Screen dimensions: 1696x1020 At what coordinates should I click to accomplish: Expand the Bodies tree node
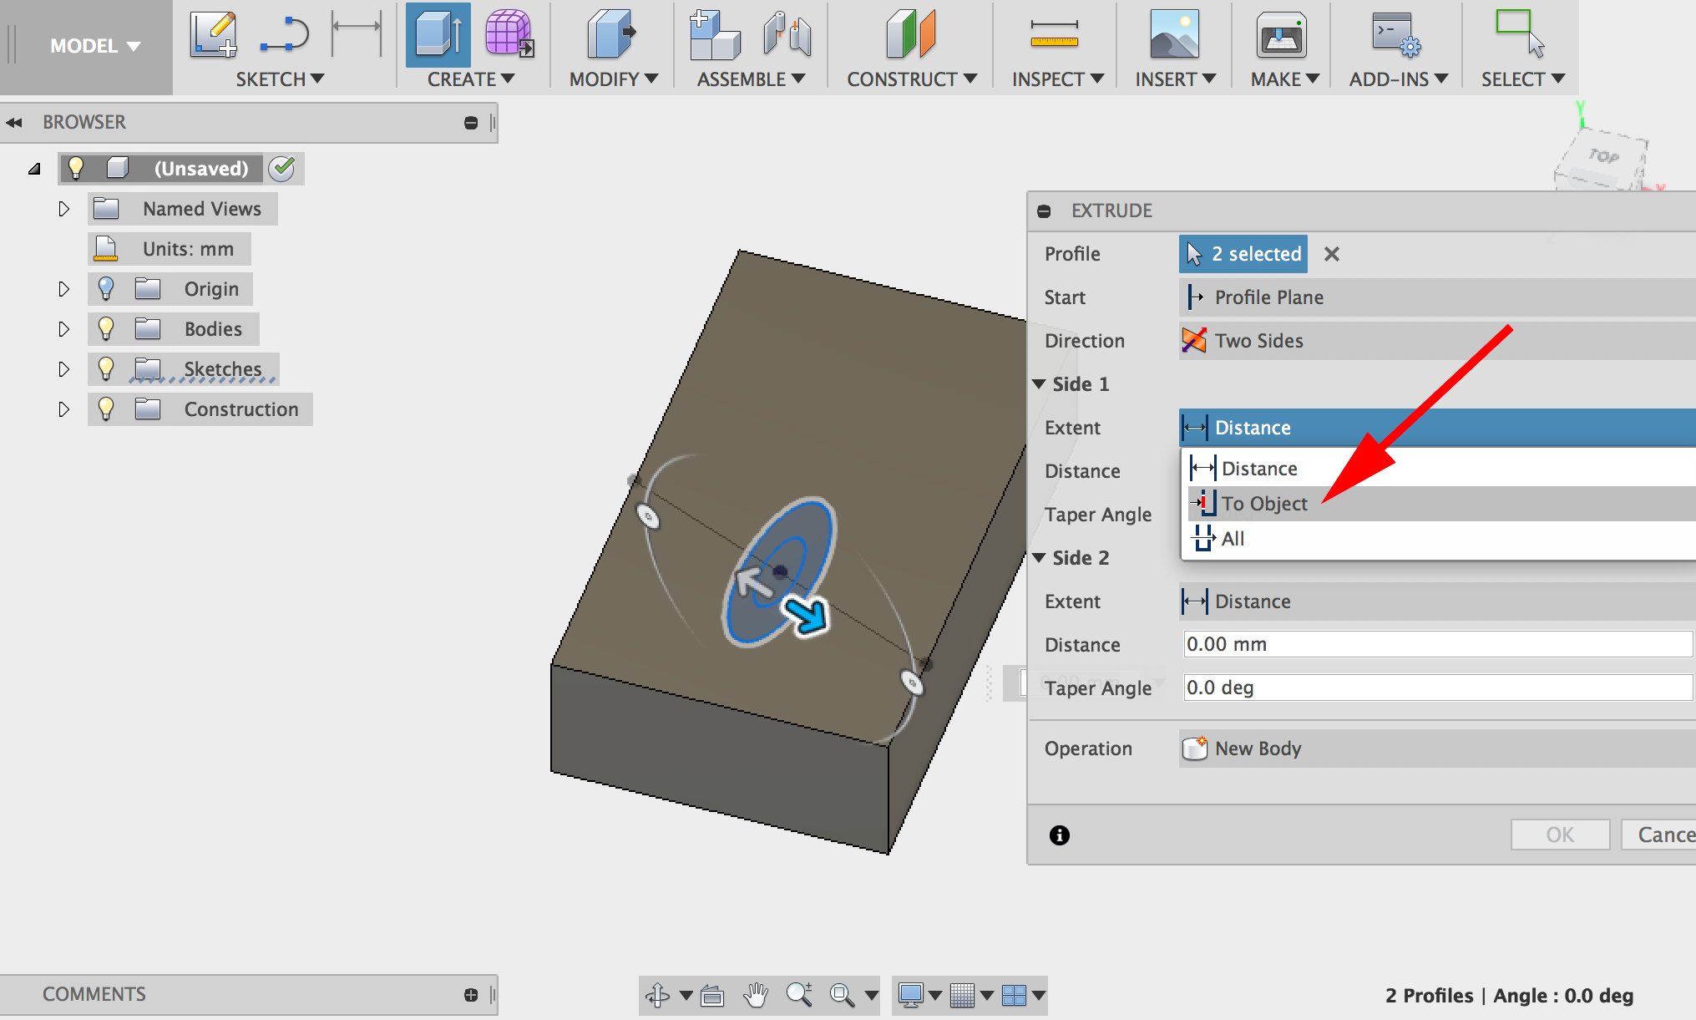coord(63,329)
